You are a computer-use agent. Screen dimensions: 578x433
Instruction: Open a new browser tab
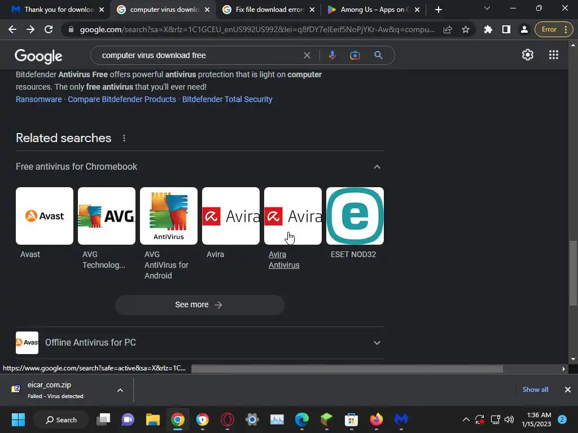438,10
